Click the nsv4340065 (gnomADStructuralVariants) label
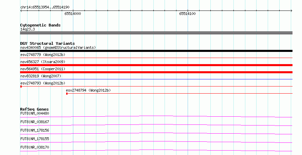 tap(58, 47)
